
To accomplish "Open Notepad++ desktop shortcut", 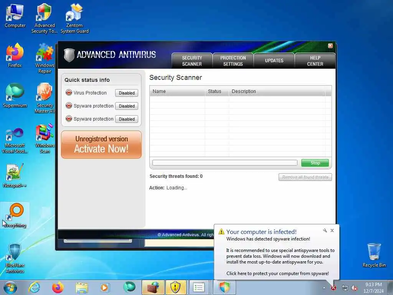I will point(15,175).
